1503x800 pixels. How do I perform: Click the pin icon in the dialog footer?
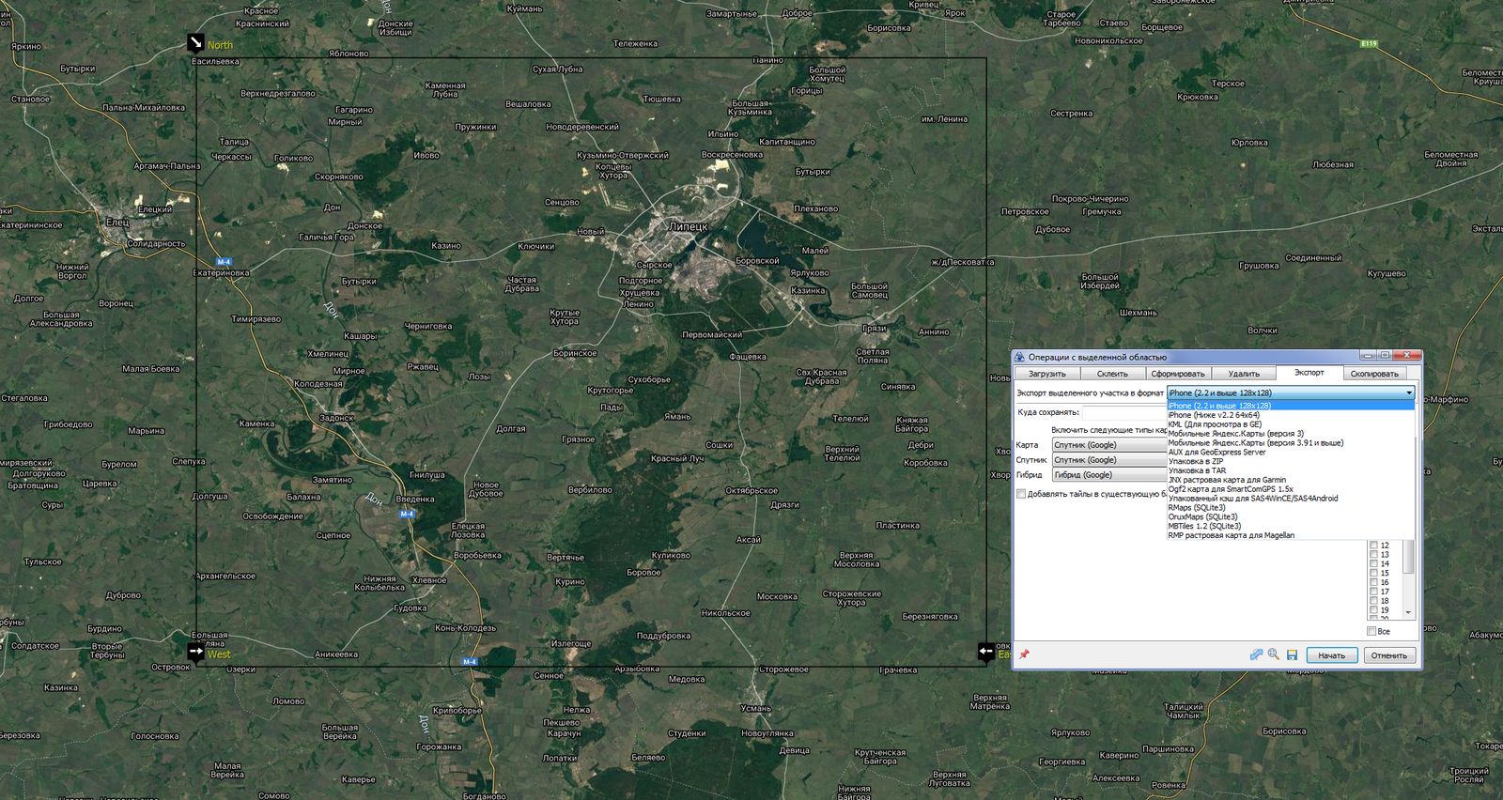click(1024, 654)
